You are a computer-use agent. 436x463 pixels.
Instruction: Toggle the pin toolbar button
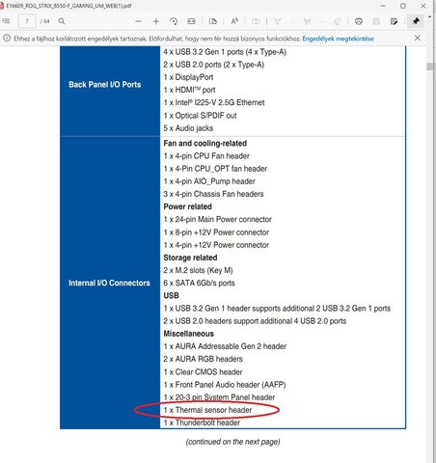(416, 21)
